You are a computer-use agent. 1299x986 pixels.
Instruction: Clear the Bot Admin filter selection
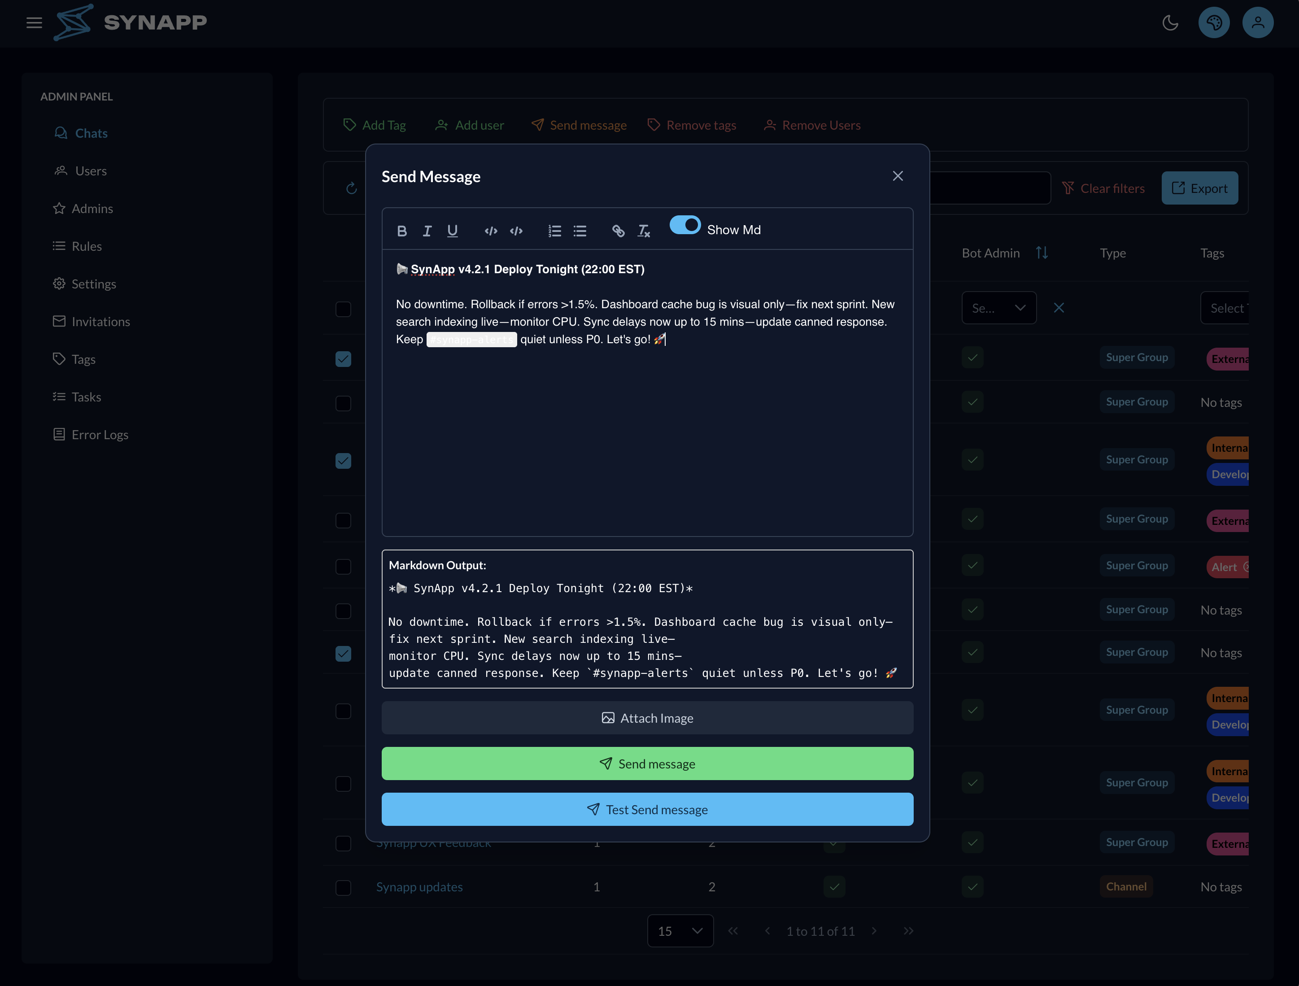tap(1058, 308)
